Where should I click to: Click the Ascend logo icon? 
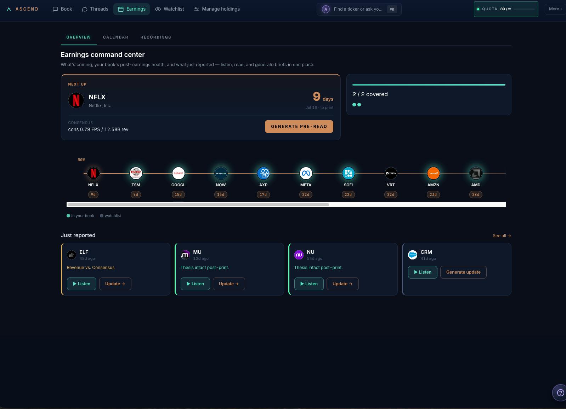pyautogui.click(x=9, y=9)
